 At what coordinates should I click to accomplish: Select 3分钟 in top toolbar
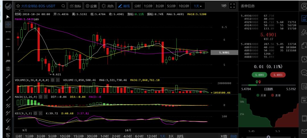(x=159, y=6)
